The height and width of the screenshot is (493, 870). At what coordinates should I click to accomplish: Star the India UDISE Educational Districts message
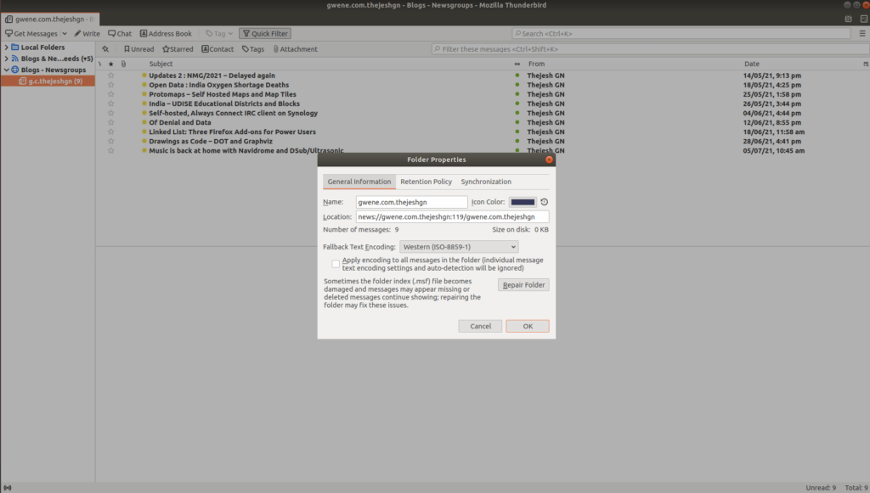(x=111, y=104)
